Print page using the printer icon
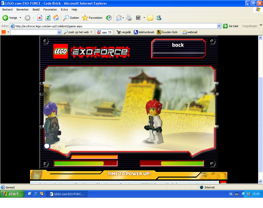Image resolution: width=263 pixels, height=208 pixels. pyautogui.click(x=129, y=18)
